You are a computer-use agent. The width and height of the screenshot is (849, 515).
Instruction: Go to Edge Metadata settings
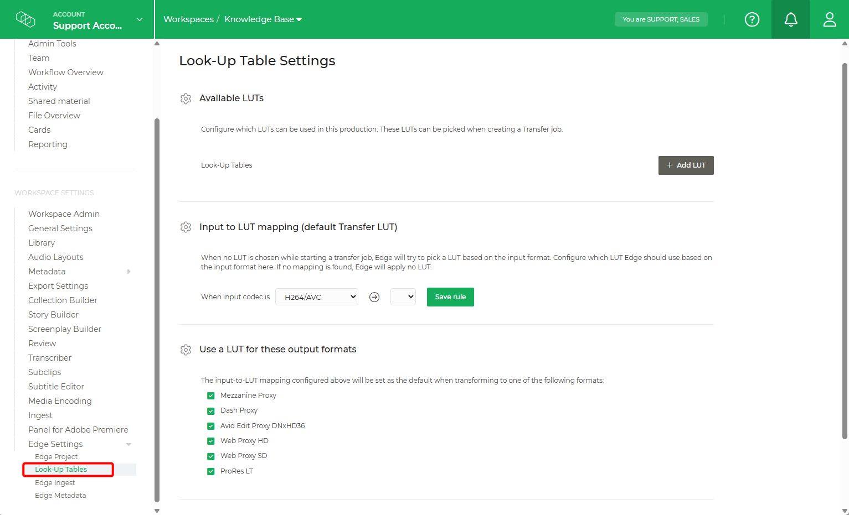pyautogui.click(x=60, y=495)
